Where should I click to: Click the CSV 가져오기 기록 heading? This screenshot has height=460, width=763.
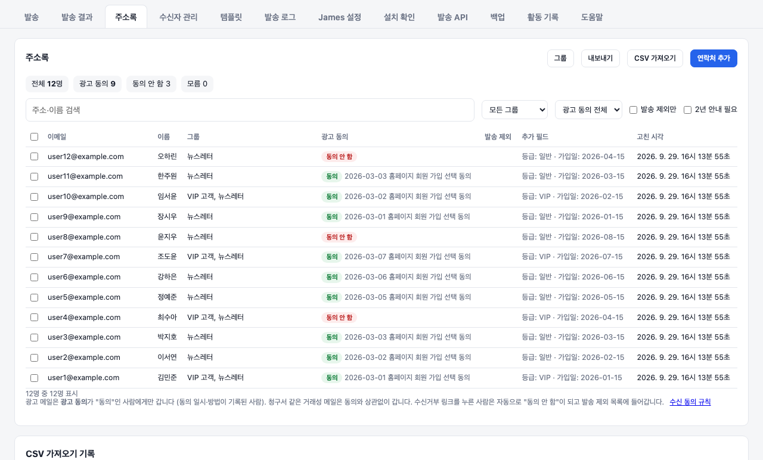(60, 454)
